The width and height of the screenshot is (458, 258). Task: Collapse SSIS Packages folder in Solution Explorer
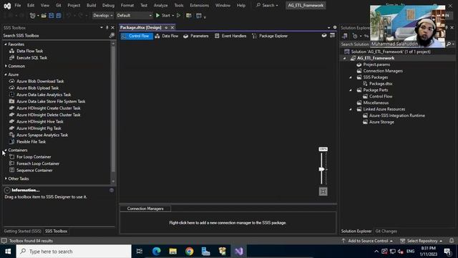(x=351, y=77)
